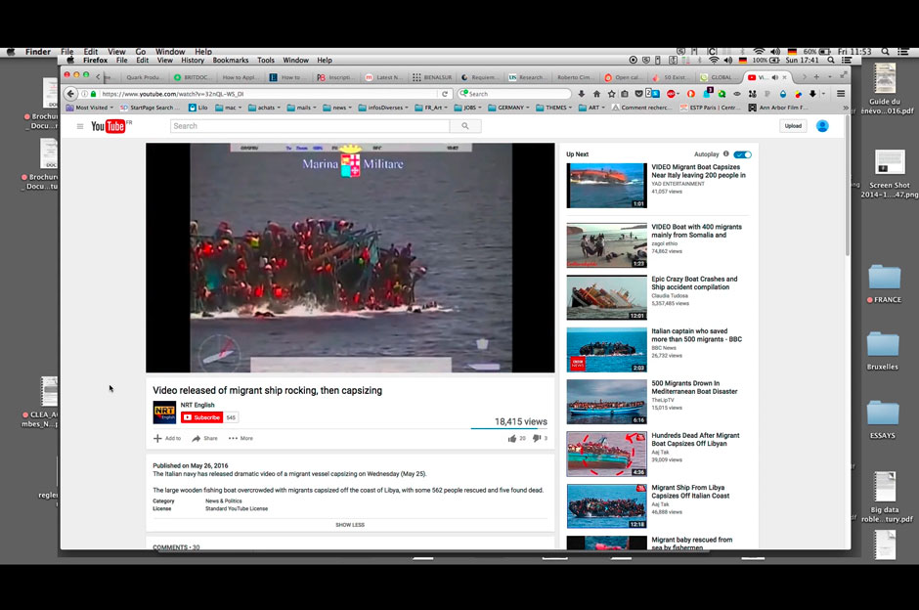
Task: Collapse description with SHOW LESS
Action: 350,525
